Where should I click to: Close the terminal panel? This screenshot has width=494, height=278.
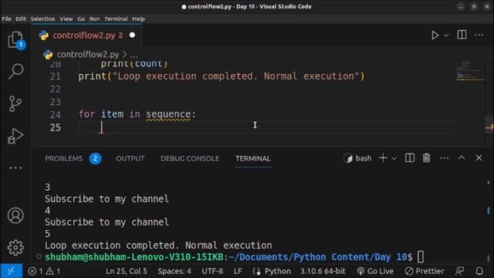tap(479, 158)
